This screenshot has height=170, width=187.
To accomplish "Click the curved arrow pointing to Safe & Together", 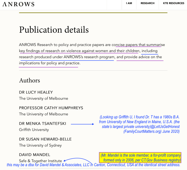I will 78,160.
